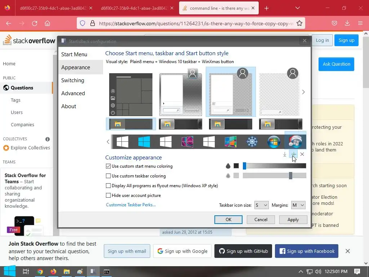This screenshot has width=369, height=277.
Task: Remove the start button with the X icon
Action: pyautogui.click(x=302, y=154)
